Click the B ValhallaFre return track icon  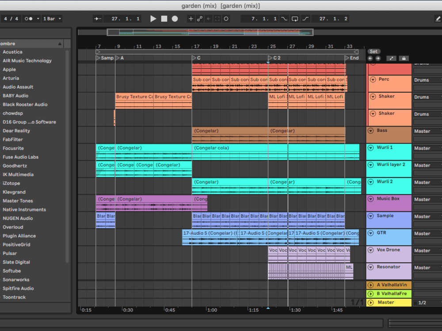[371, 293]
